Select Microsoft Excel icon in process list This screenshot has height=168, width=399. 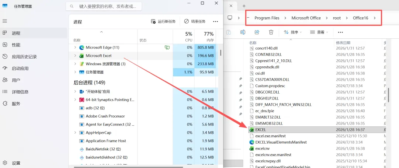82,56
